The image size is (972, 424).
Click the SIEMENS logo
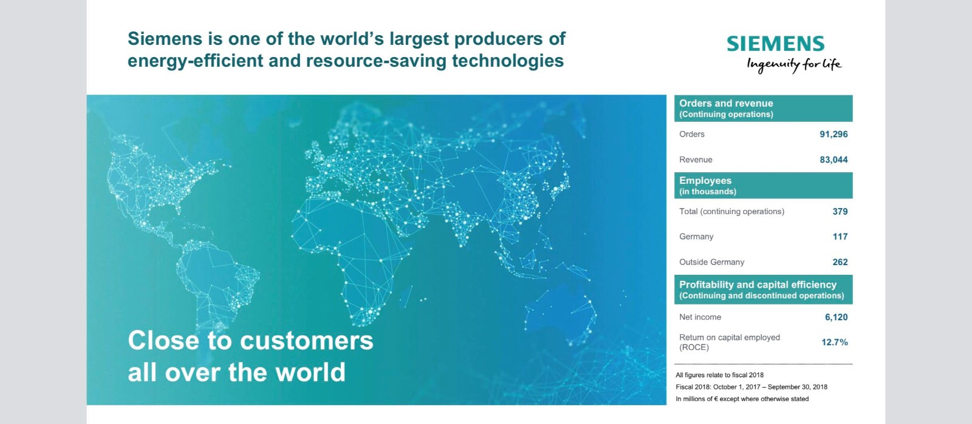tap(775, 44)
